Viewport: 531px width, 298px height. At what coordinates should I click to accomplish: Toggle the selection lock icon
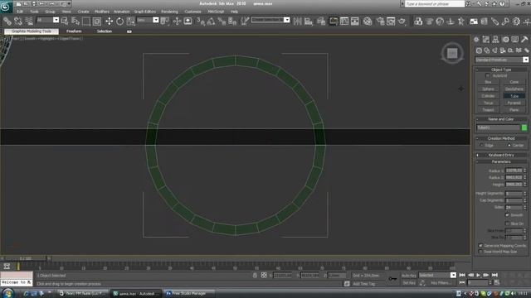coord(255,276)
